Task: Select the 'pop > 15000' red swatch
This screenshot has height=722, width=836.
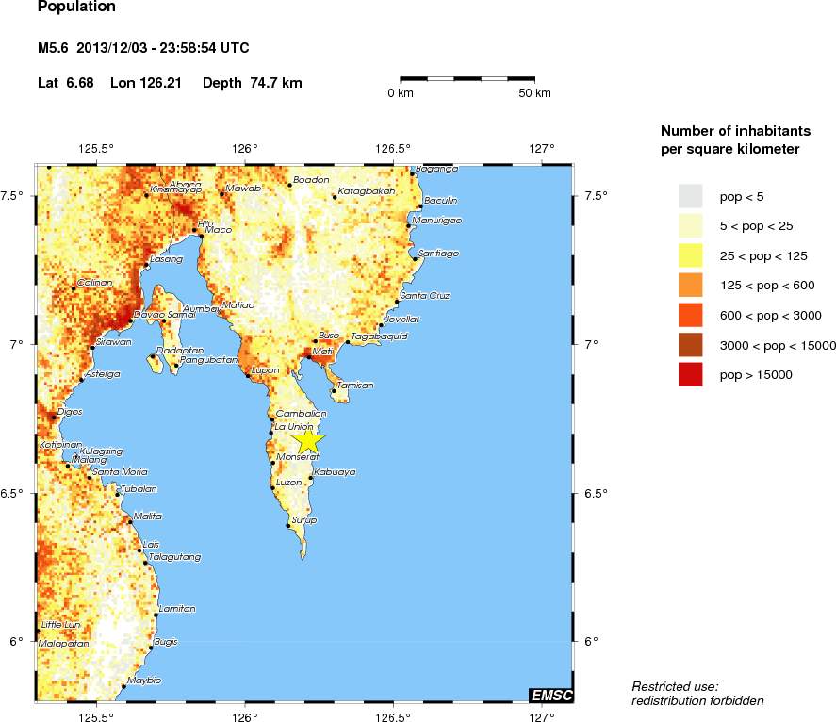Action: 691,374
